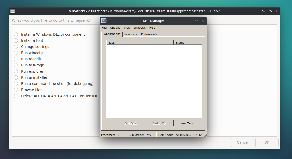Click the Processes: 13 status bar entry

[x=114, y=135]
